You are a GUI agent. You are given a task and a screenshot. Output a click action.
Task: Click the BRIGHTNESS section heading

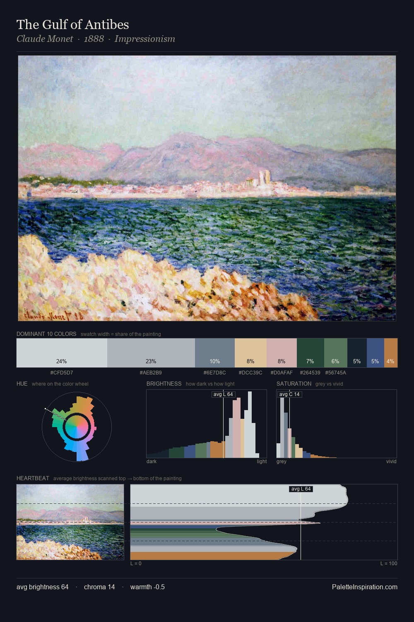pyautogui.click(x=164, y=384)
